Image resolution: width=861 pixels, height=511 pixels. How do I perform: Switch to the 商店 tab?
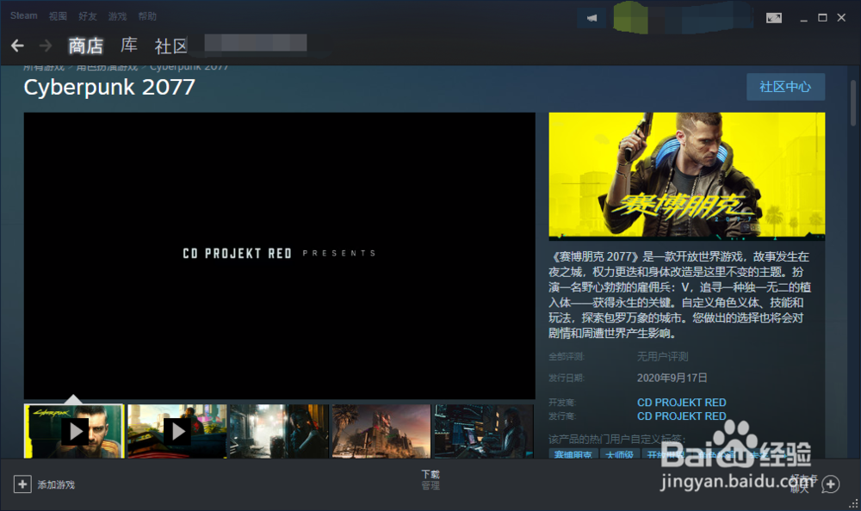click(85, 46)
